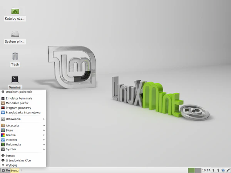231x173 pixels.
Task: Open the network connection tray icon
Action: click(x=228, y=170)
